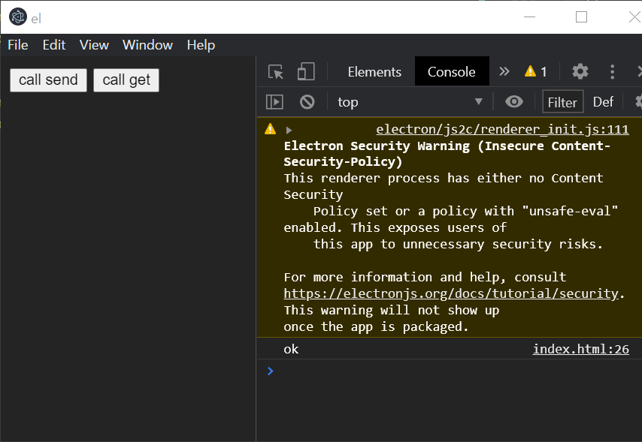
Task: Click the call send button
Action: pyautogui.click(x=48, y=80)
